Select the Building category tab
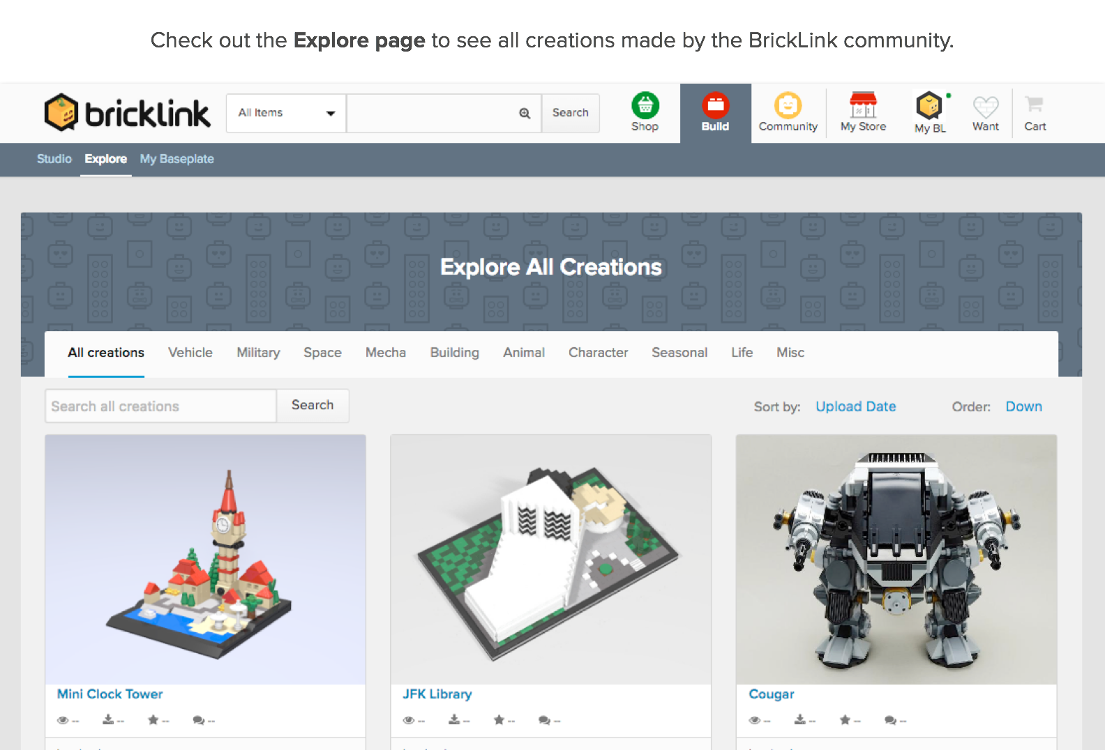This screenshot has width=1105, height=750. 455,353
